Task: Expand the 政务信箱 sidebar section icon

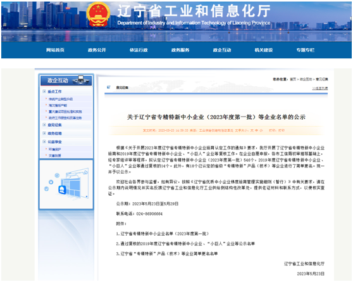Action: coord(44,133)
